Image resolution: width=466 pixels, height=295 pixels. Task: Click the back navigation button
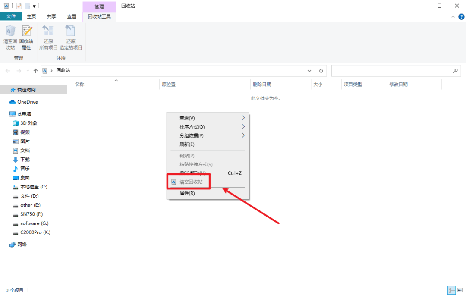[7, 70]
